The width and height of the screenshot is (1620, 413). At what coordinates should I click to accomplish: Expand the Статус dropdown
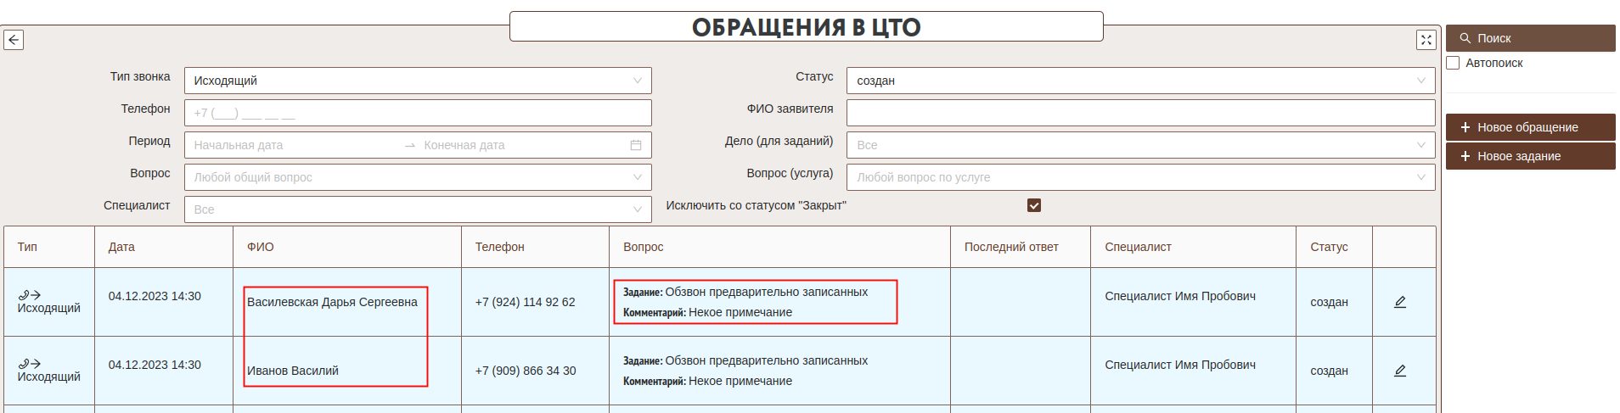[1139, 81]
